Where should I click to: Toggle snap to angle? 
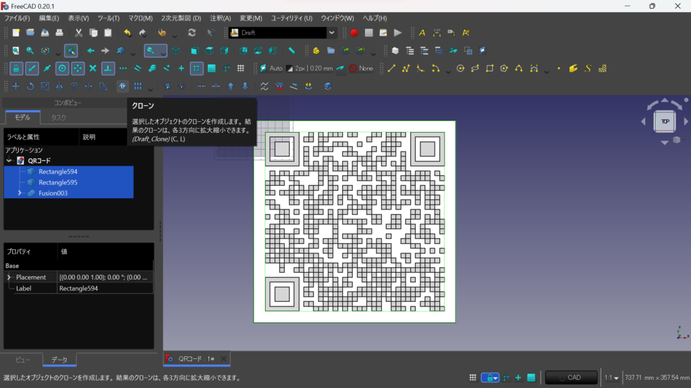click(78, 68)
